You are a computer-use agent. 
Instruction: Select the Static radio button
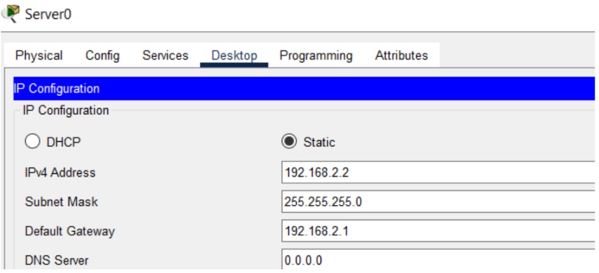[289, 142]
